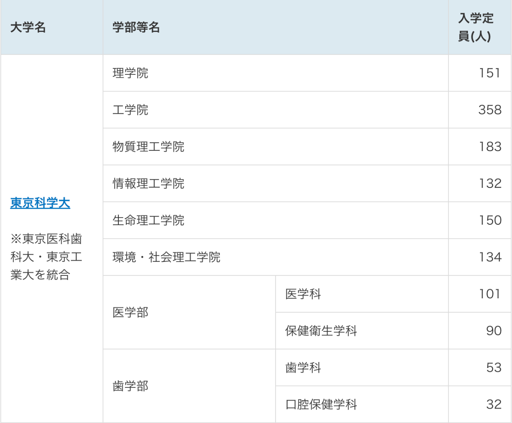The width and height of the screenshot is (512, 423).
Task: Click the capacity value 32
Action: click(494, 405)
